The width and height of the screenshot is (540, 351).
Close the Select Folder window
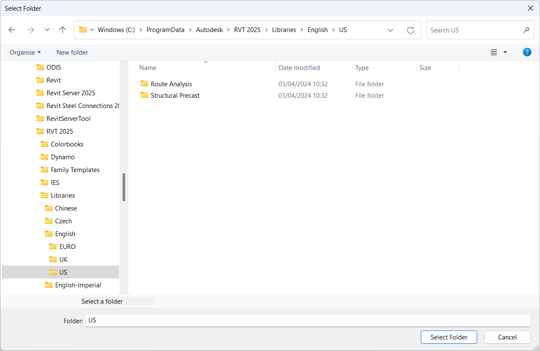[530, 8]
